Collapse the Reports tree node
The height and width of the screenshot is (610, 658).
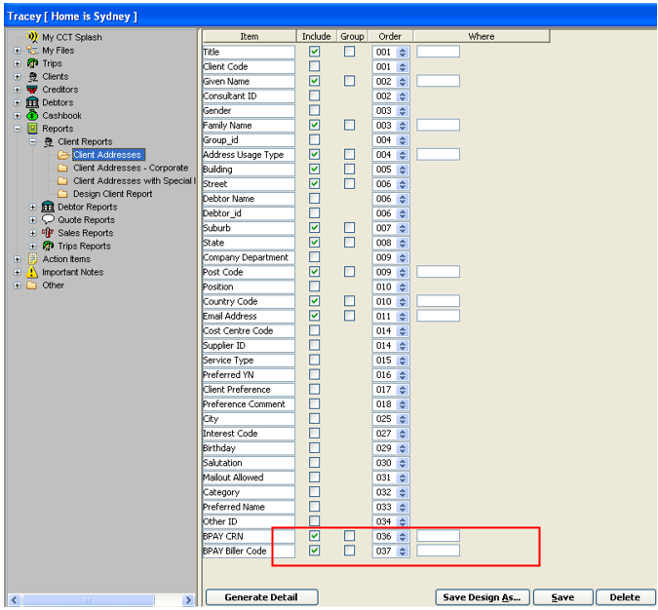point(18,129)
